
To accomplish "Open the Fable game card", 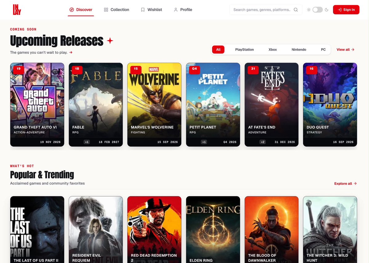I will 96,105.
